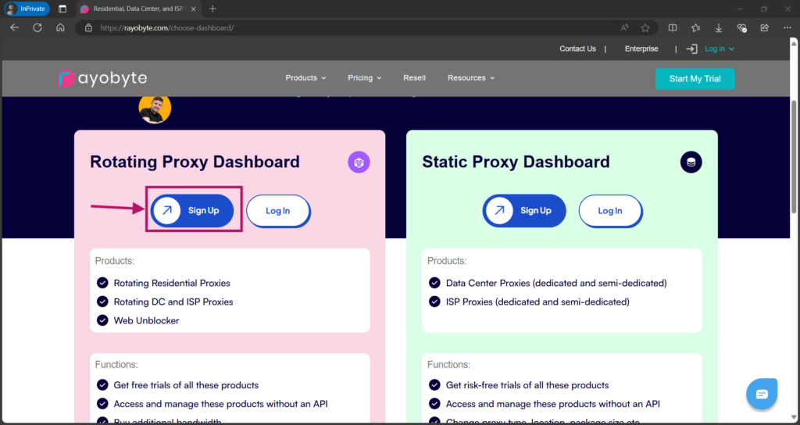Click the Rotating Proxy Dashboard heading
The image size is (800, 425).
195,162
